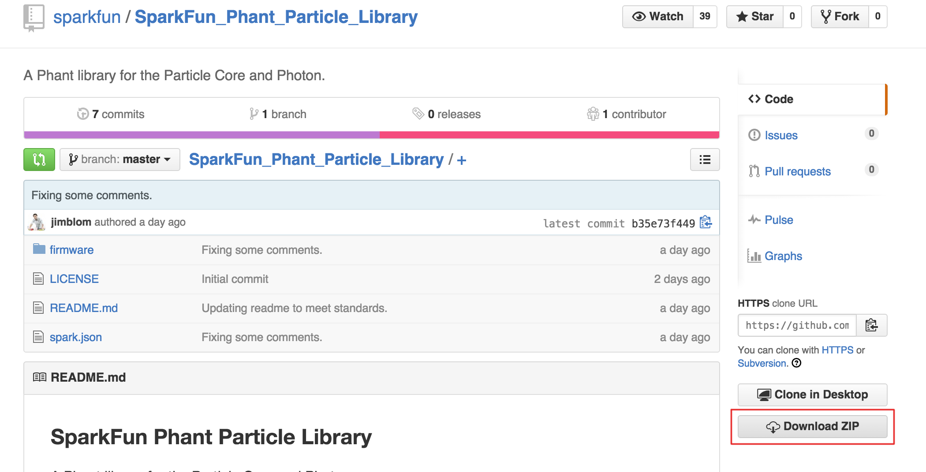This screenshot has height=472, width=926.
Task: Click the language breakdown color bar
Action: [x=372, y=135]
